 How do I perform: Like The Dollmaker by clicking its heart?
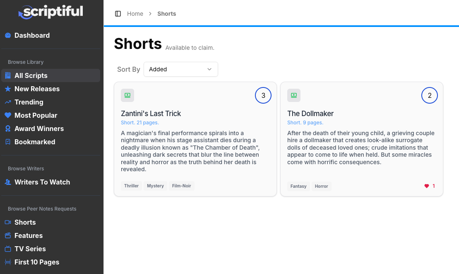pos(428,186)
